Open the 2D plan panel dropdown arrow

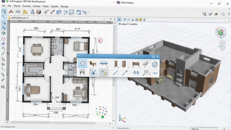(x=104, y=19)
